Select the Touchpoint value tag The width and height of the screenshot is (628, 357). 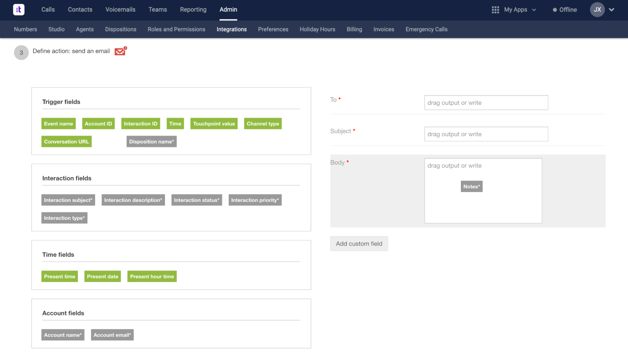pos(214,124)
